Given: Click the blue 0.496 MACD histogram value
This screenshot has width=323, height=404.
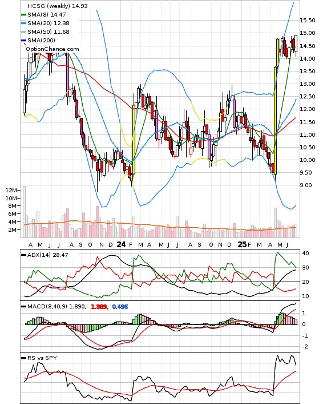Looking at the screenshot, I should tap(120, 307).
